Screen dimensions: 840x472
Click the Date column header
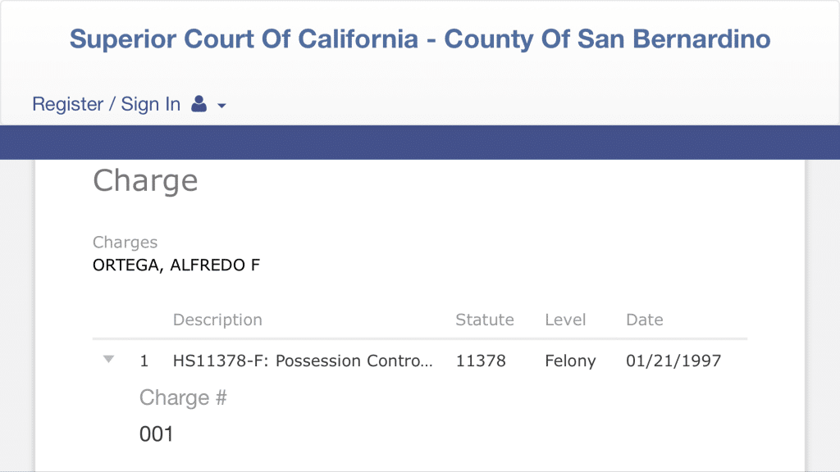(x=644, y=320)
